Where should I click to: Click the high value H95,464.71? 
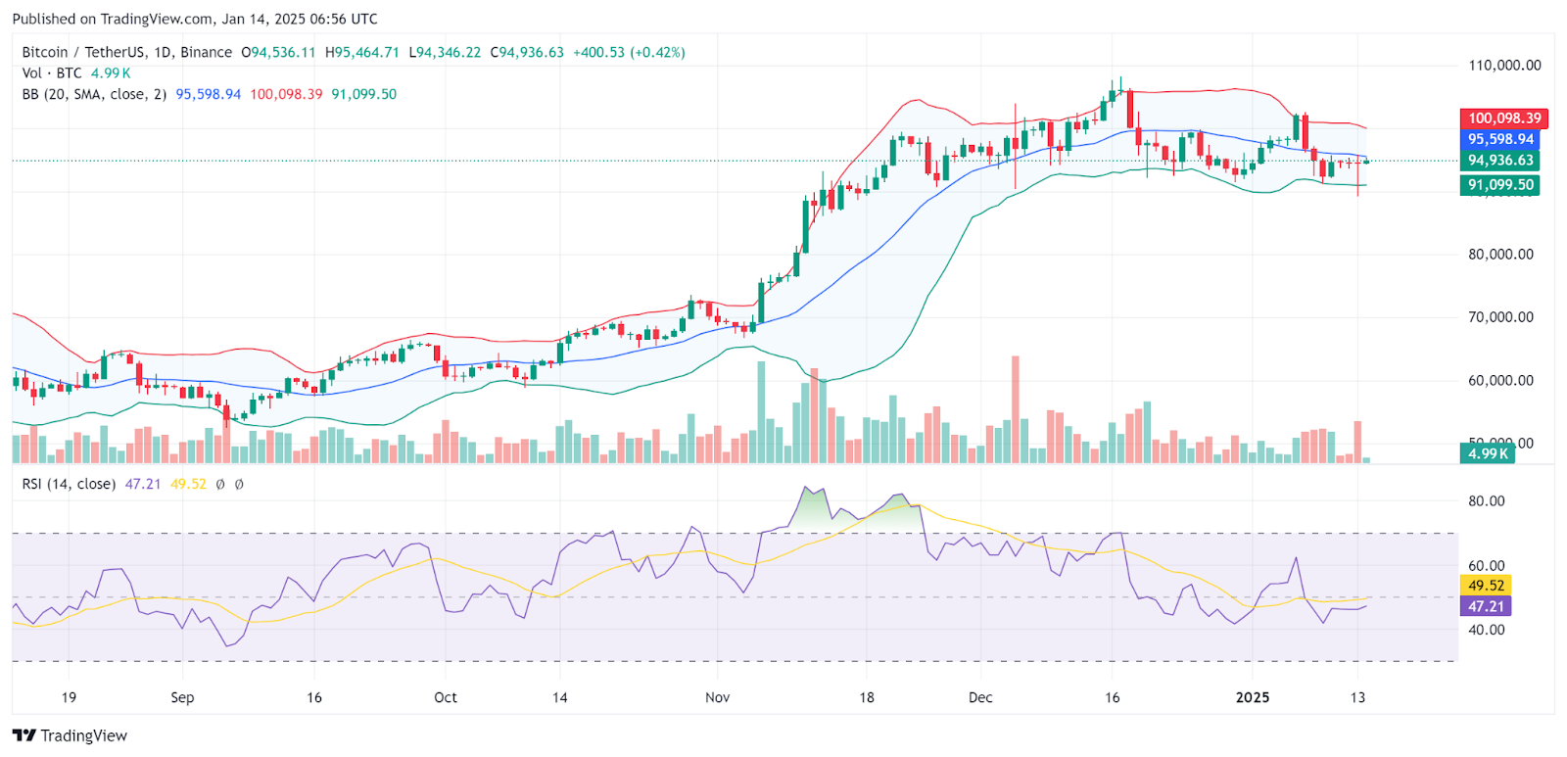click(362, 52)
